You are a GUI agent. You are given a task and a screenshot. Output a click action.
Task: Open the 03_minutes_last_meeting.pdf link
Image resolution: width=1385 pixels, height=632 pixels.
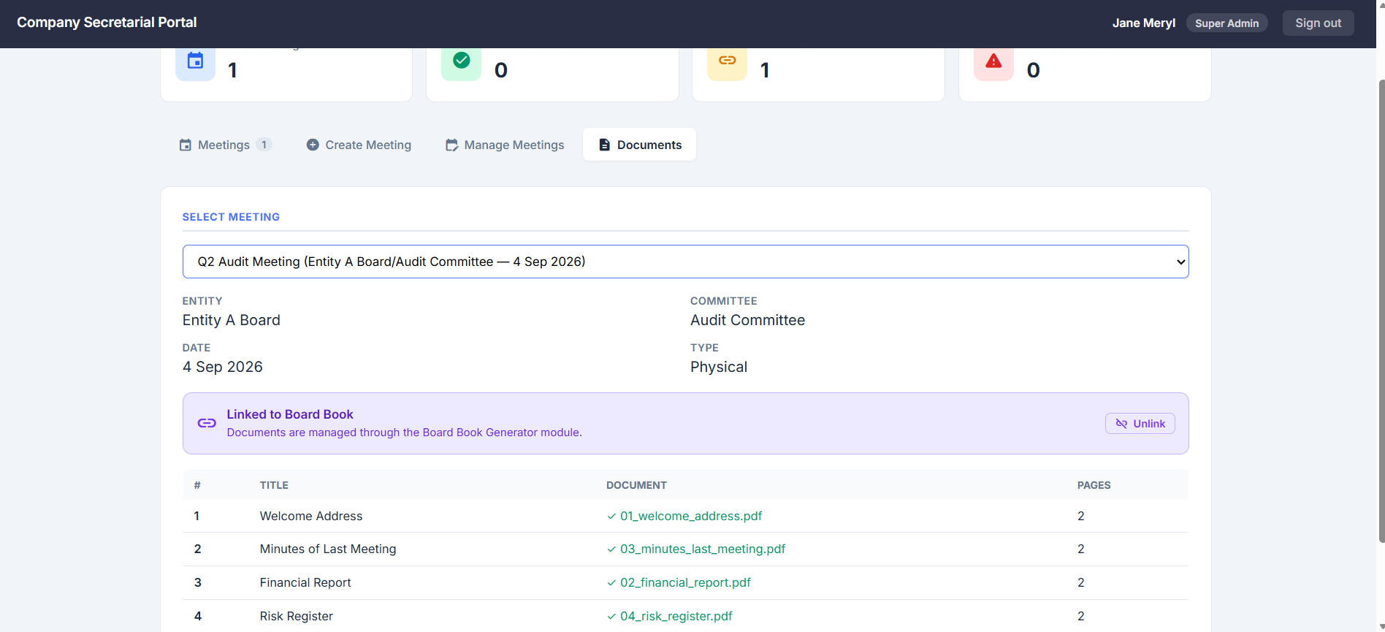point(703,549)
